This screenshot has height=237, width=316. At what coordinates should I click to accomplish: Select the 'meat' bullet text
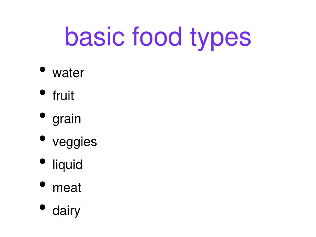click(67, 188)
